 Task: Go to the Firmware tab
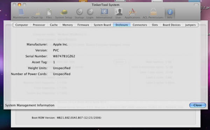point(83,25)
